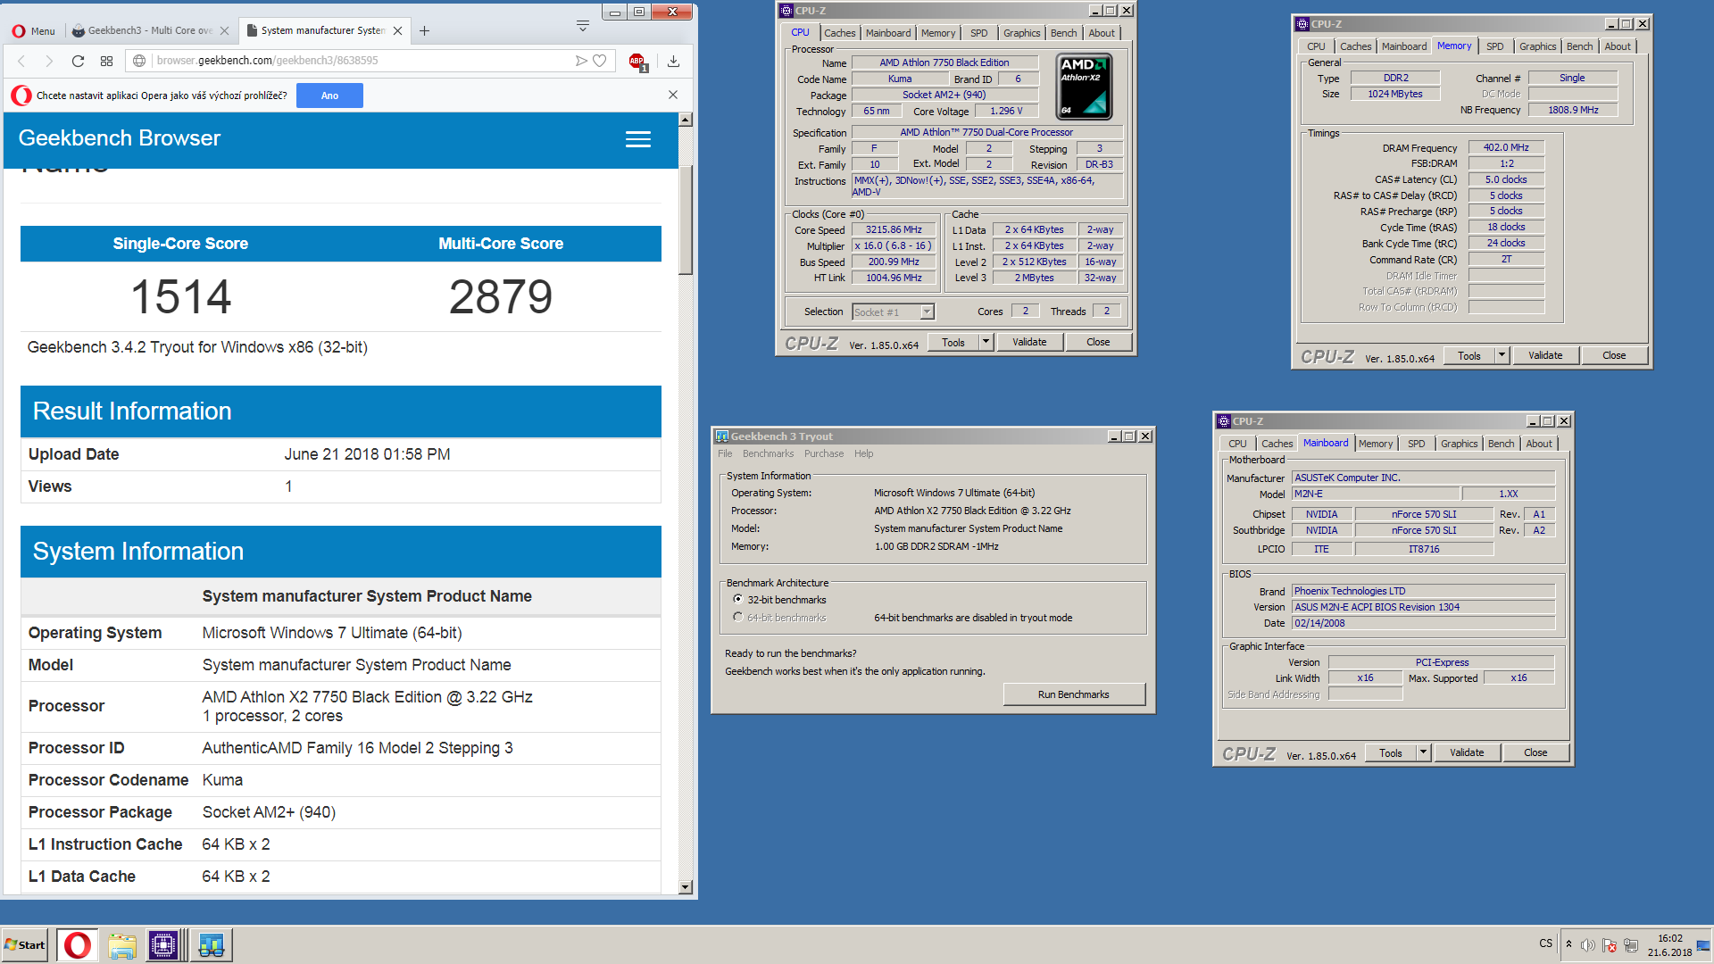Screen dimensions: 1714x964
Task: Click Close in Mainboard CPU-Z window
Action: click(x=1535, y=752)
